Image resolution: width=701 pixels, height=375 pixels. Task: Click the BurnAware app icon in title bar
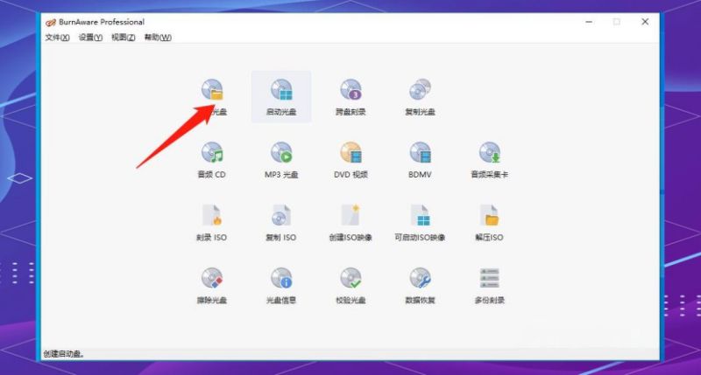click(x=51, y=23)
